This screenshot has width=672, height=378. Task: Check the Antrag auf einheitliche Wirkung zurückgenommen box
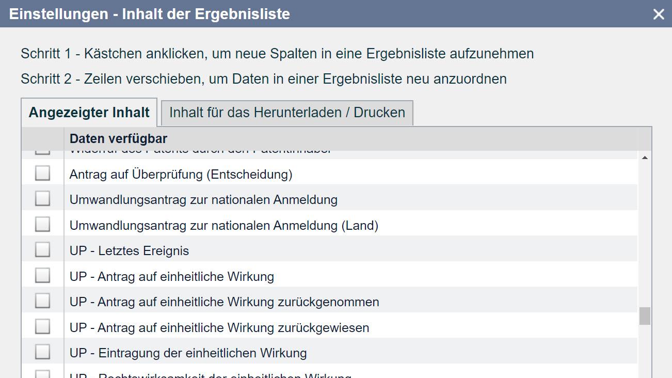[x=42, y=301]
